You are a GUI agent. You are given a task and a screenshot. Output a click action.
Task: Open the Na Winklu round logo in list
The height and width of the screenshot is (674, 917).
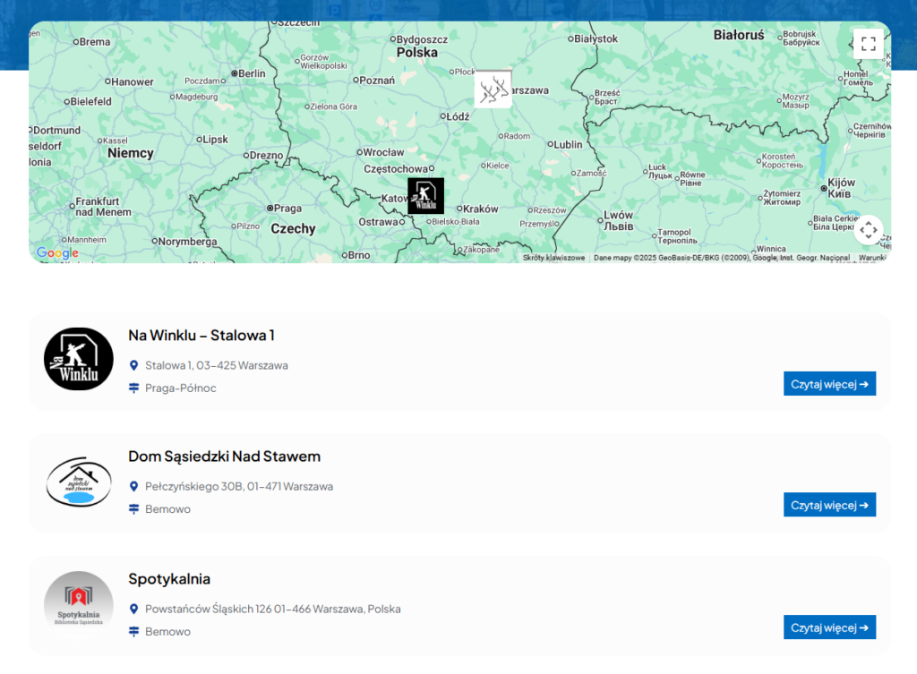point(79,359)
